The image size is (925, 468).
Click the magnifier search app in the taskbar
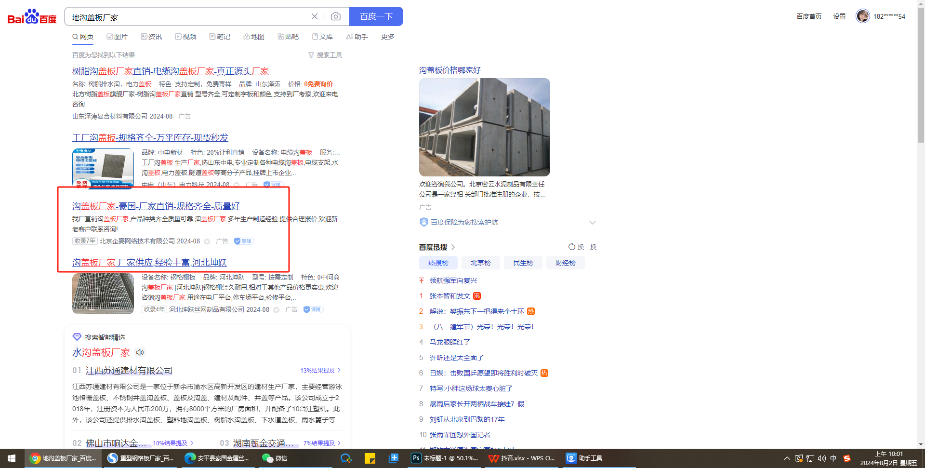coord(346,458)
